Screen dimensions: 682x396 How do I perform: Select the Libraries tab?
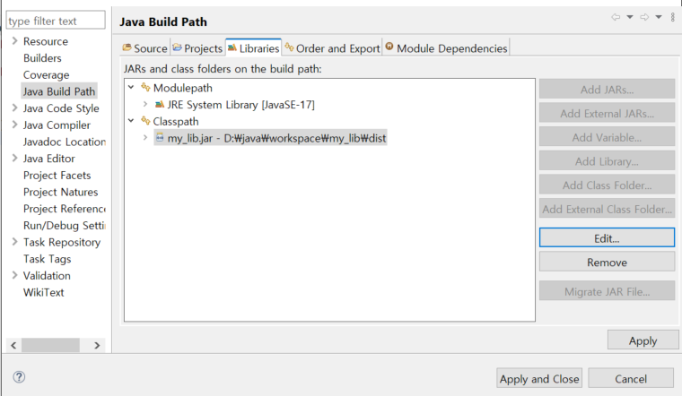click(253, 47)
